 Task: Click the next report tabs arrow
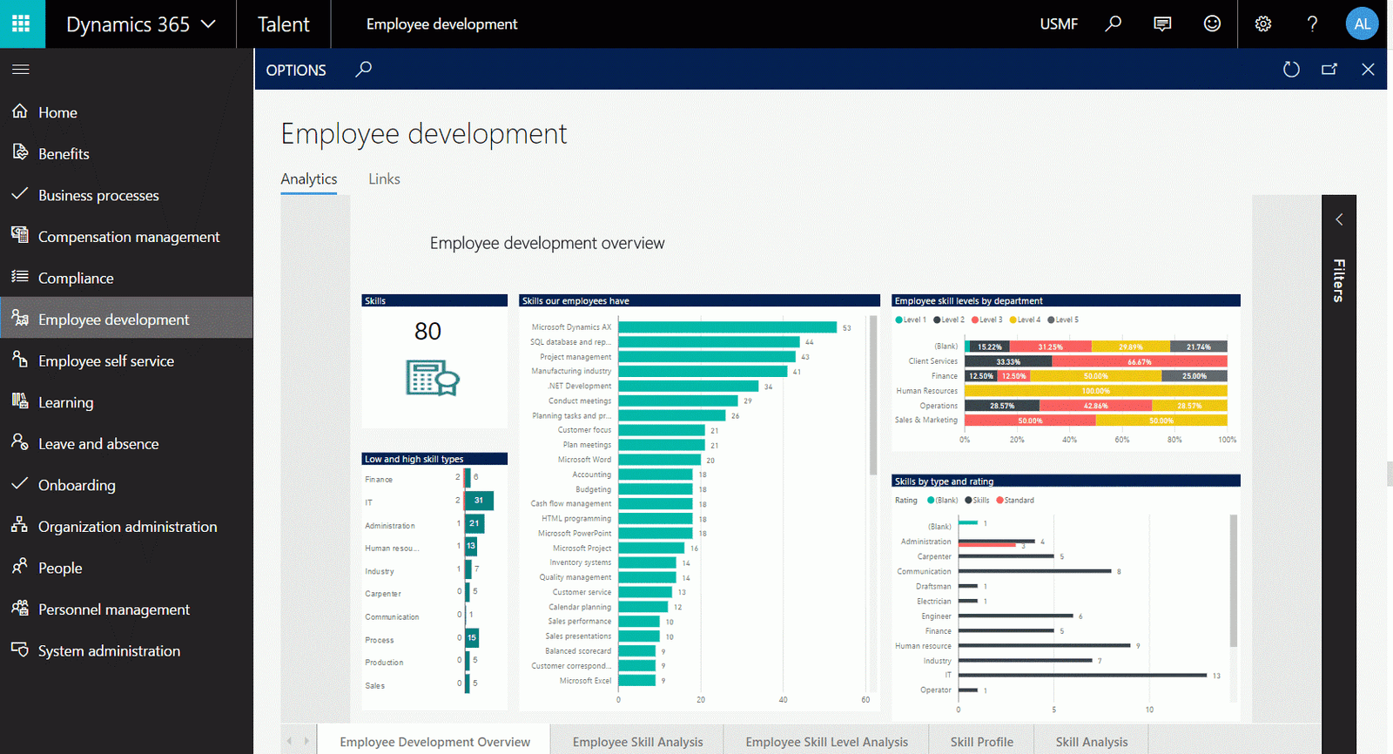point(306,742)
